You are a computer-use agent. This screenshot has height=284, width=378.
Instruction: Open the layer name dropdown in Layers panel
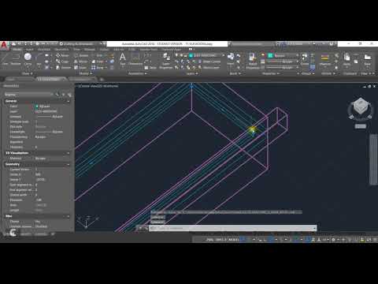coord(207,55)
